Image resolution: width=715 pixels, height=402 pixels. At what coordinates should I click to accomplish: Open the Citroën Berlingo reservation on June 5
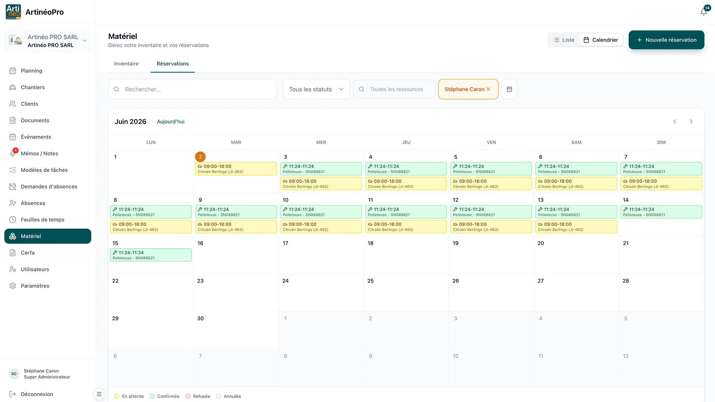point(491,184)
